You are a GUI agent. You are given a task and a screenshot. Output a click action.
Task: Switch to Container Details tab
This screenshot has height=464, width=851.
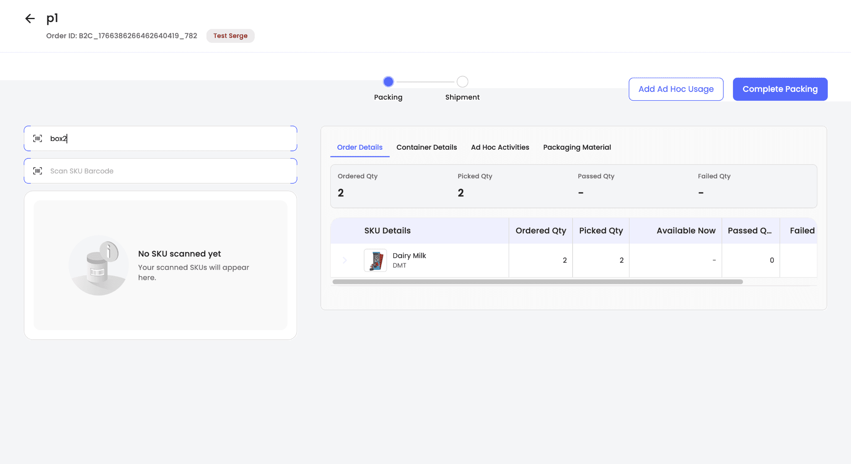pos(426,147)
